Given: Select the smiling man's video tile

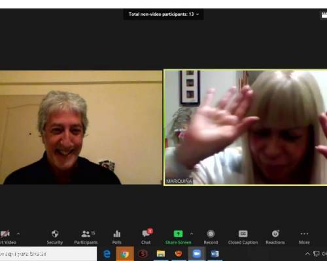Looking at the screenshot, I should tap(81, 127).
